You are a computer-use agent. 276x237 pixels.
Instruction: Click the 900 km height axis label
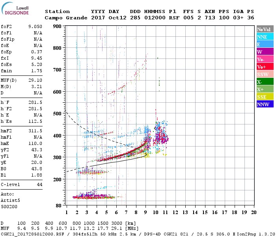click(x=57, y=26)
